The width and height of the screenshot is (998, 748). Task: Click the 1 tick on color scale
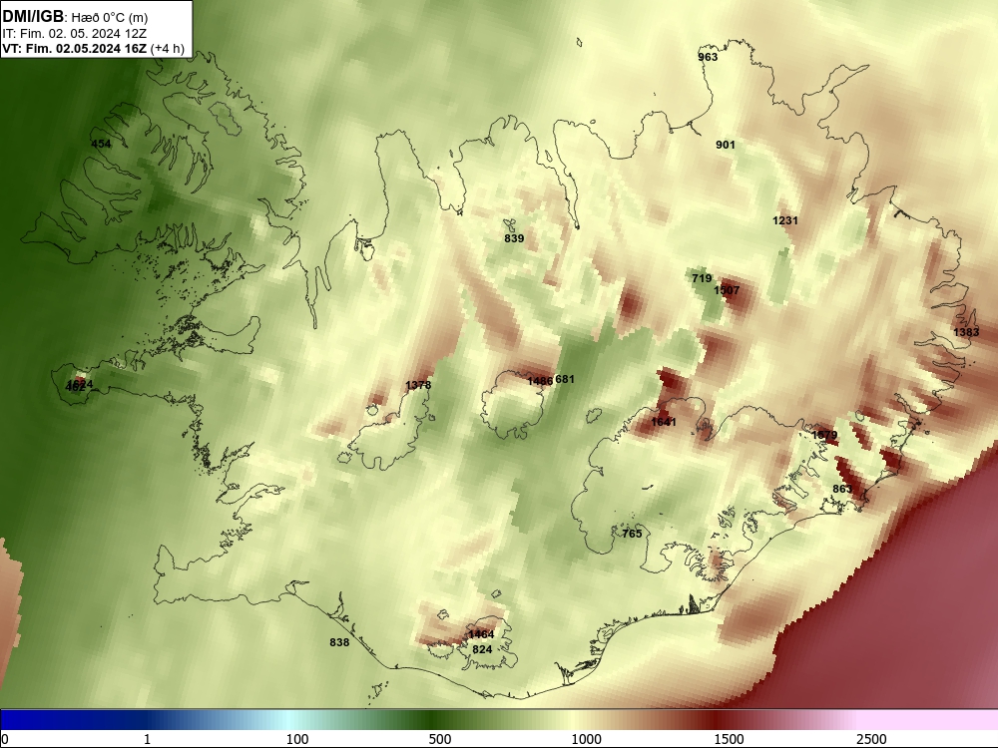click(147, 739)
